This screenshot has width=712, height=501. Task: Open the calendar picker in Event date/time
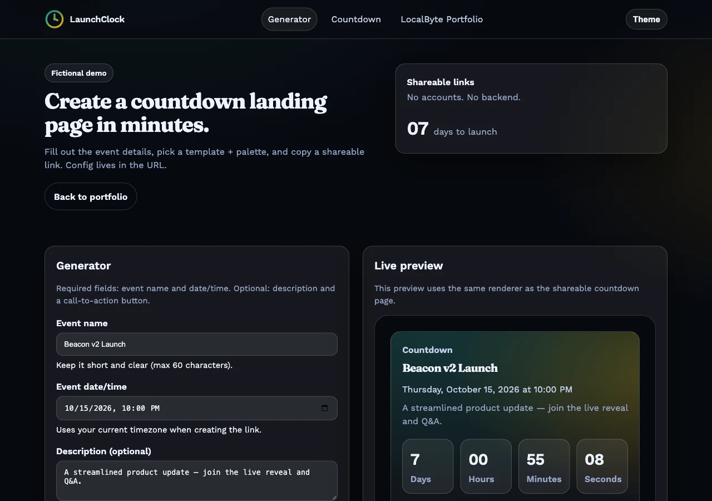tap(325, 408)
